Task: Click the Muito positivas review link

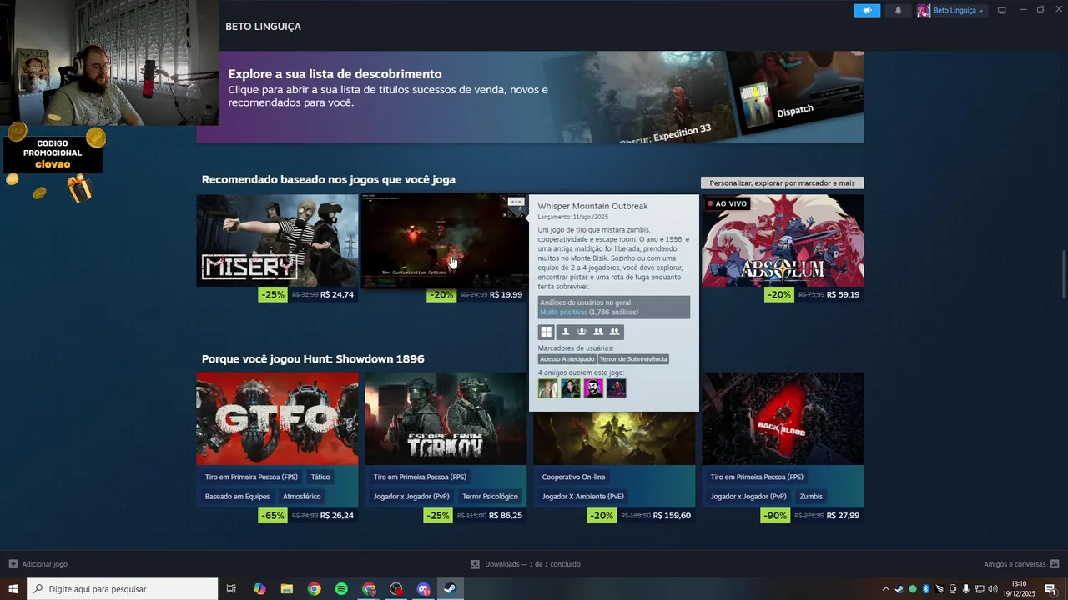Action: pos(563,312)
